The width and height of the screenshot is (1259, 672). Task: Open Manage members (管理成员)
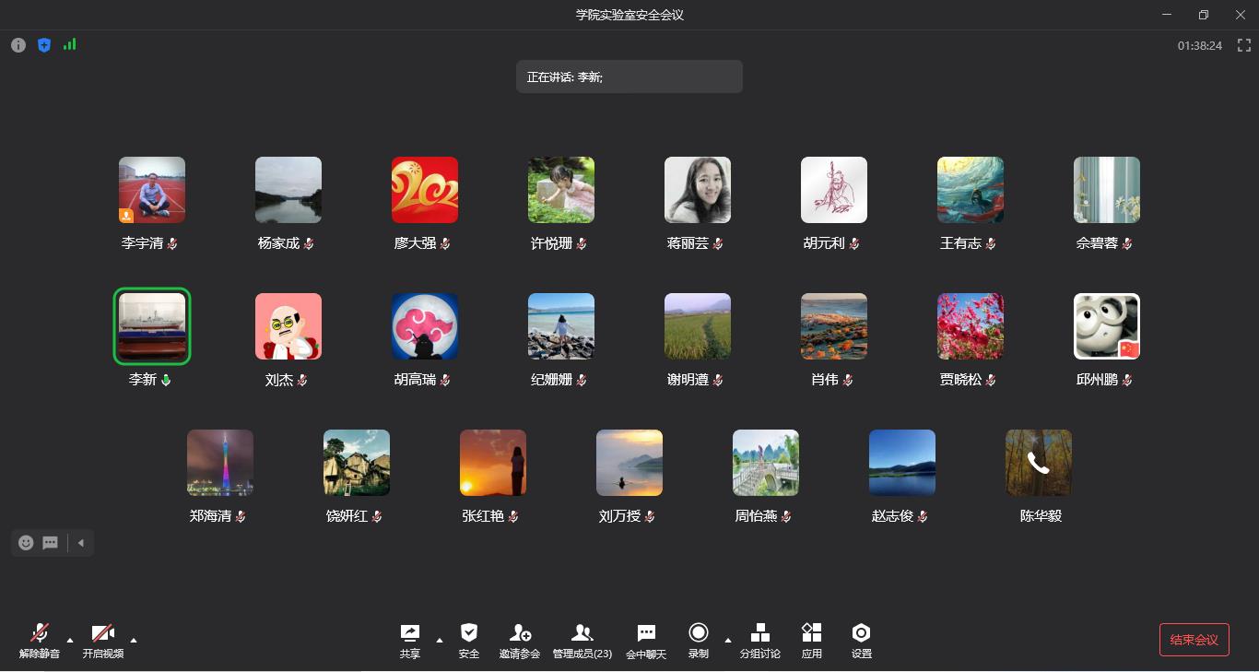point(582,641)
